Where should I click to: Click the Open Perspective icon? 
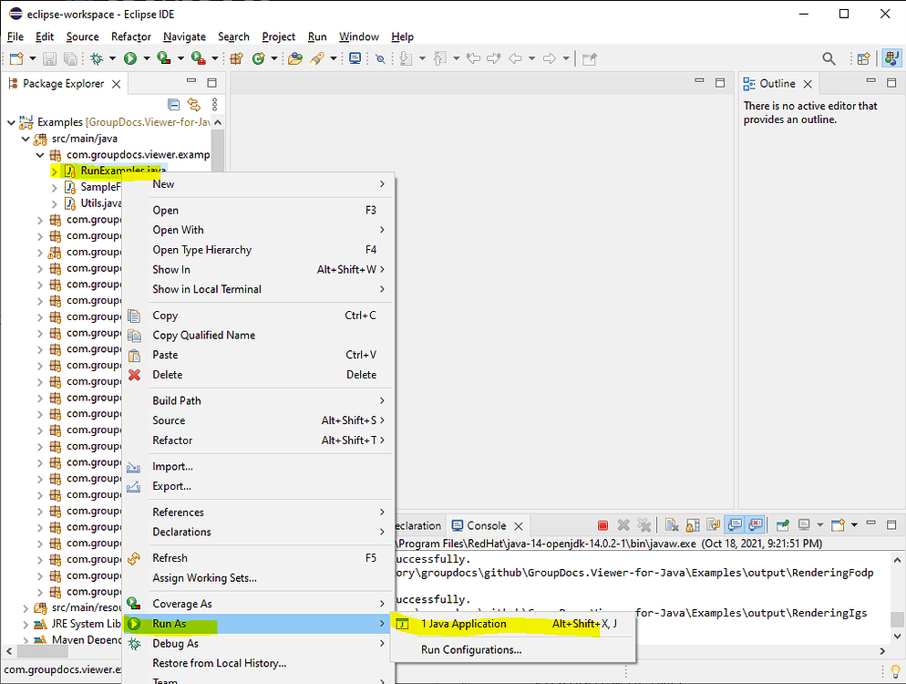pyautogui.click(x=863, y=58)
